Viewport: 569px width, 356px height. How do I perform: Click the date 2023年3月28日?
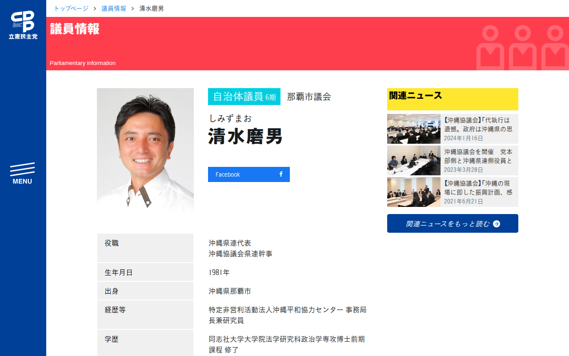pos(463,170)
